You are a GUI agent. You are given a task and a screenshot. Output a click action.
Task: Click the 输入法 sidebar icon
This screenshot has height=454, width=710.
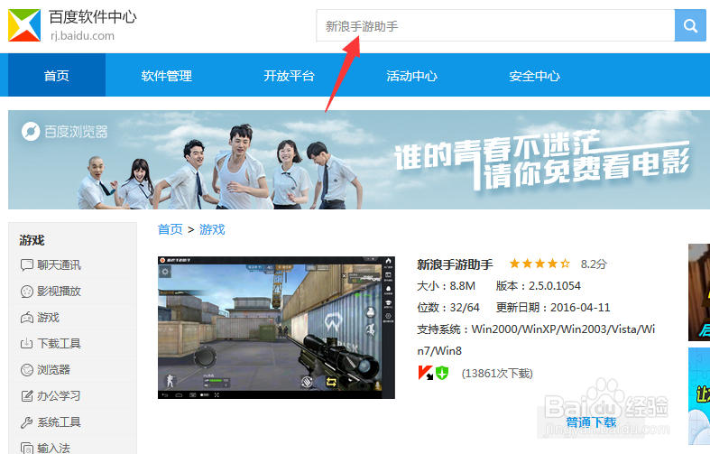point(27,448)
